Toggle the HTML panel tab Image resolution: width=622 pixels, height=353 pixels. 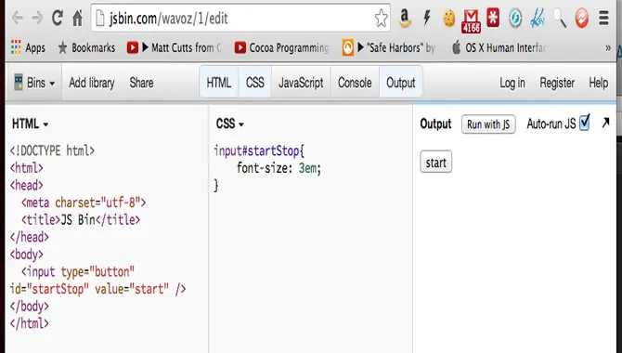coord(219,83)
